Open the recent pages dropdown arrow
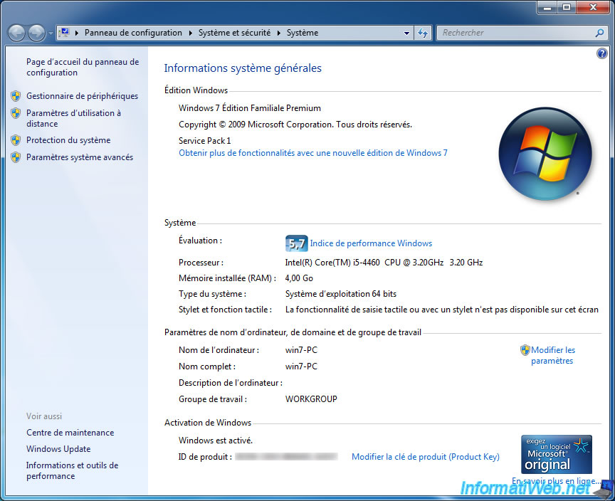 pos(51,33)
